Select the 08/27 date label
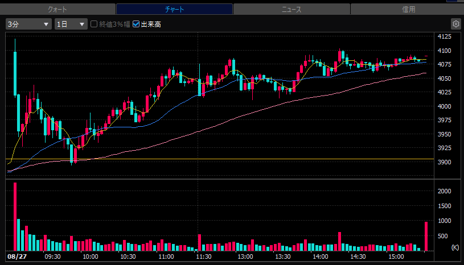 [17, 256]
